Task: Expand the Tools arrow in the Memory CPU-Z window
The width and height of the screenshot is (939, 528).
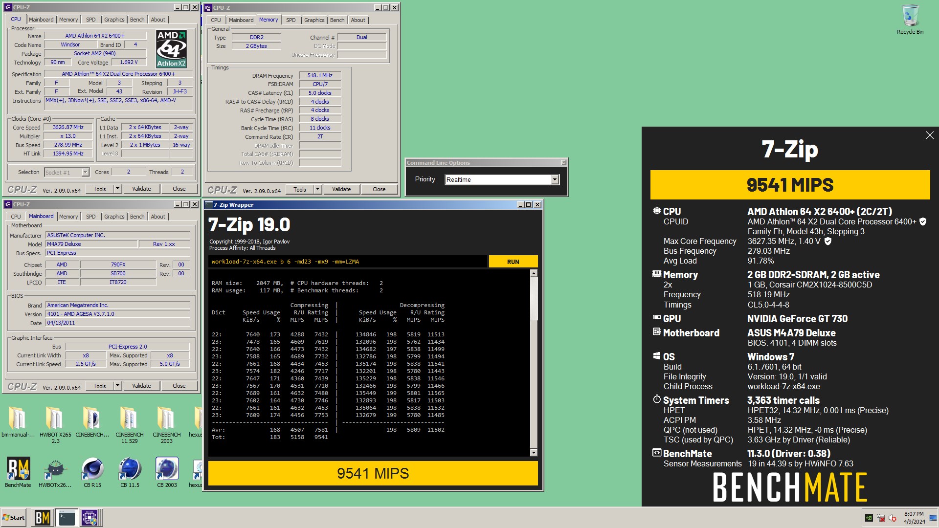Action: (x=317, y=189)
